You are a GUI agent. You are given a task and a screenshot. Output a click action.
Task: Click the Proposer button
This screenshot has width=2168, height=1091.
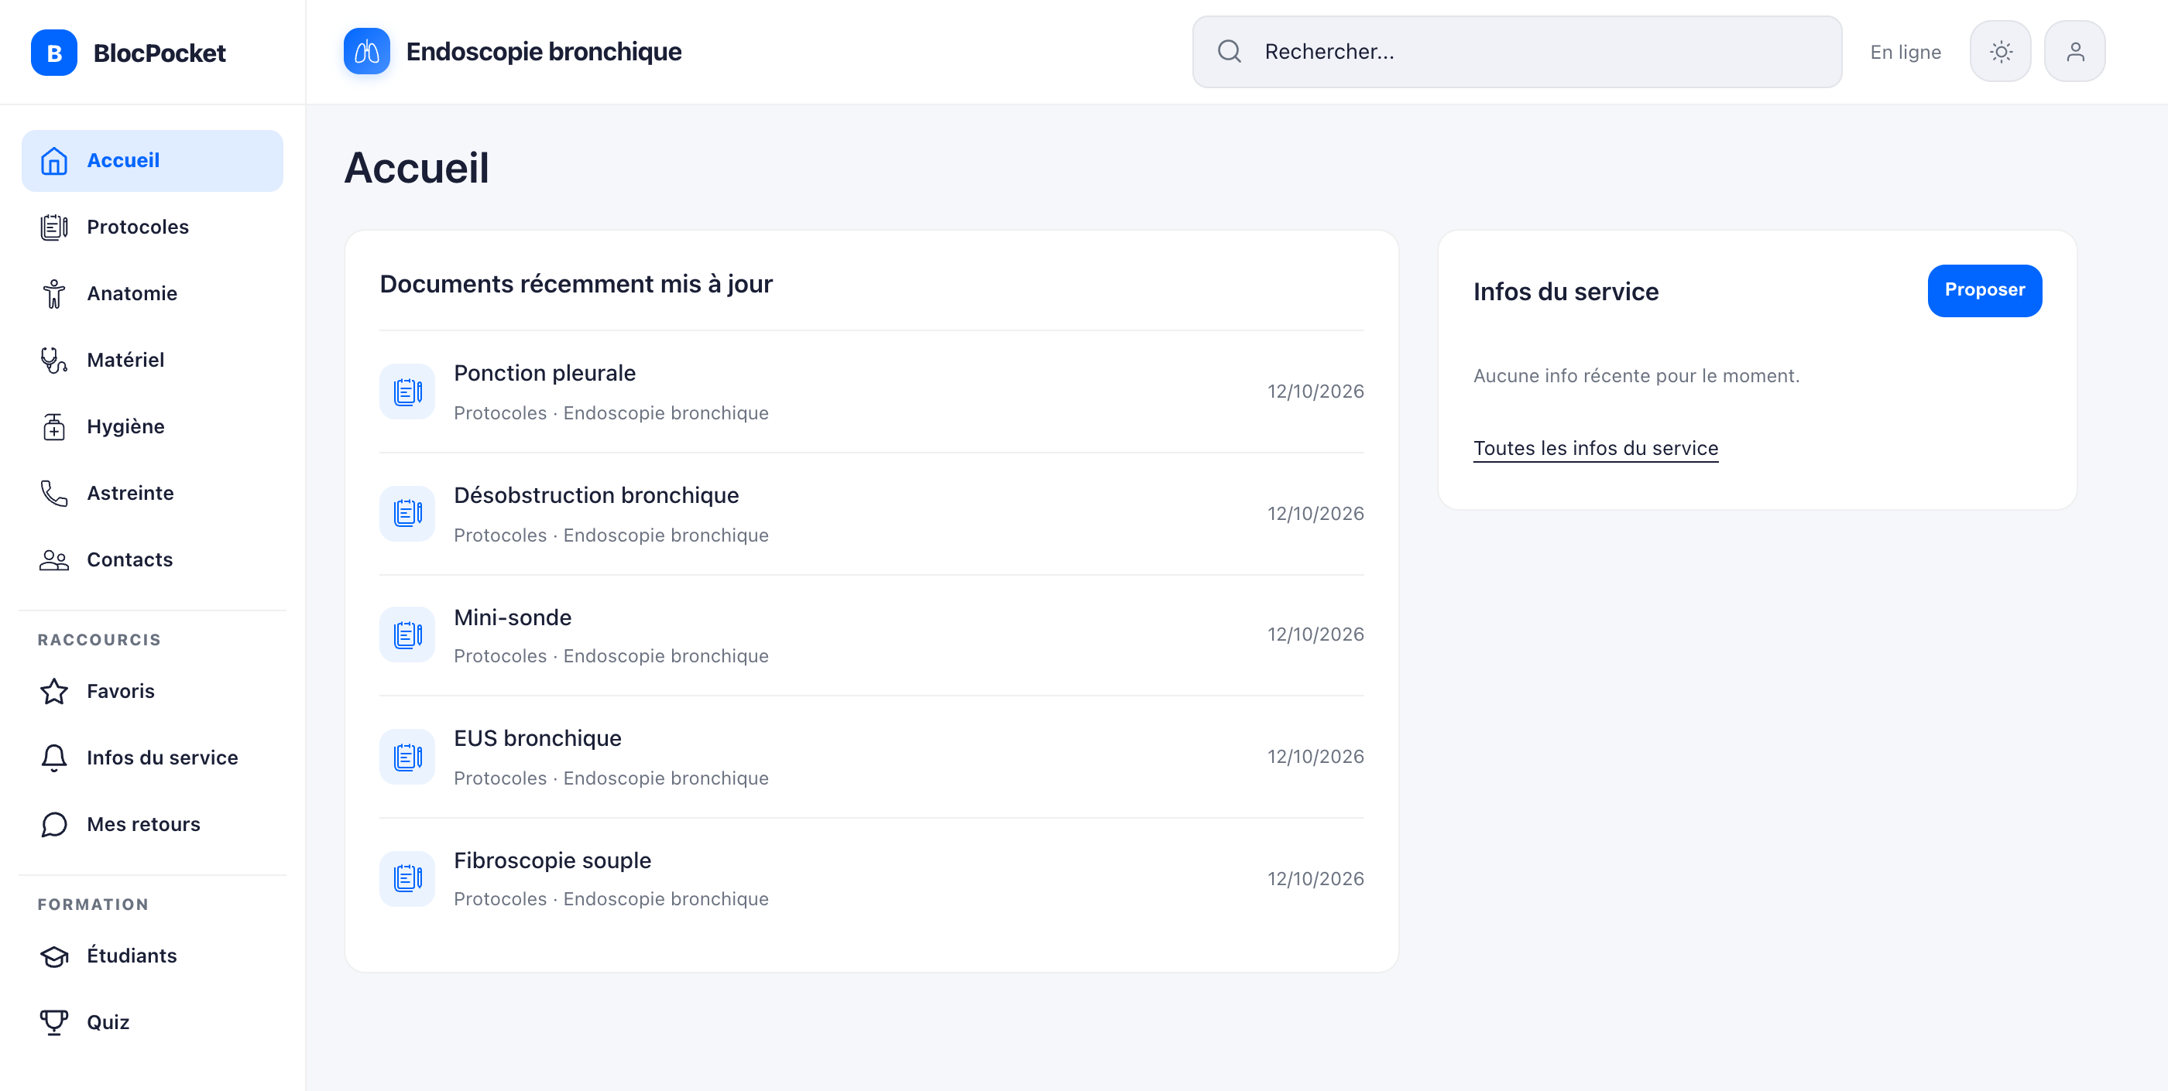pyautogui.click(x=1984, y=290)
